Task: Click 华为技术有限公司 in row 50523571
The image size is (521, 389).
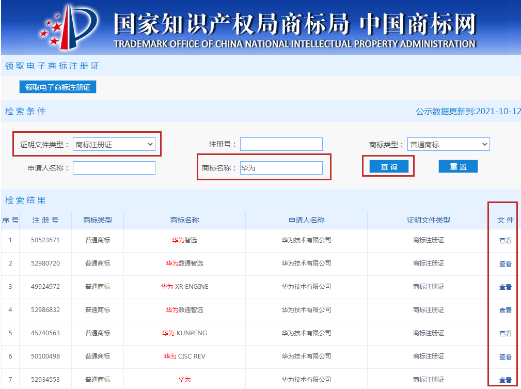Action: 306,240
